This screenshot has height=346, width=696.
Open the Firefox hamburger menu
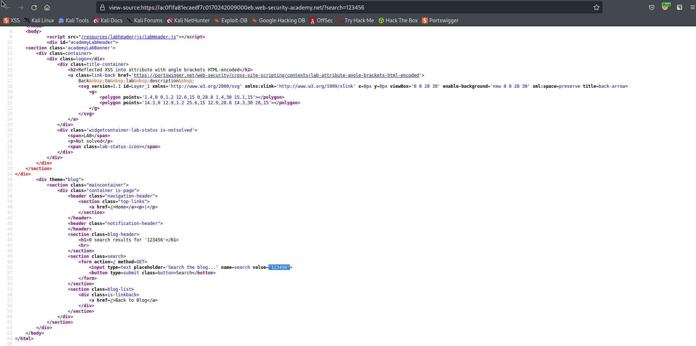tap(692, 7)
